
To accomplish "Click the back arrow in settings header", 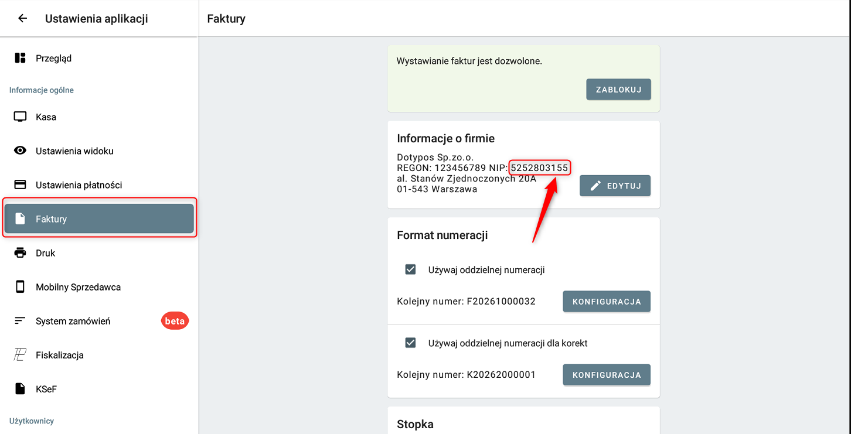I will (22, 18).
